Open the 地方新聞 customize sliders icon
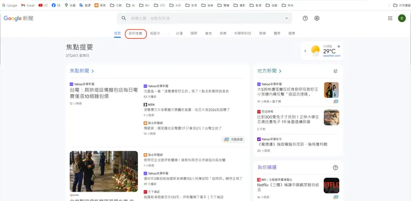411x201 pixels. [335, 71]
